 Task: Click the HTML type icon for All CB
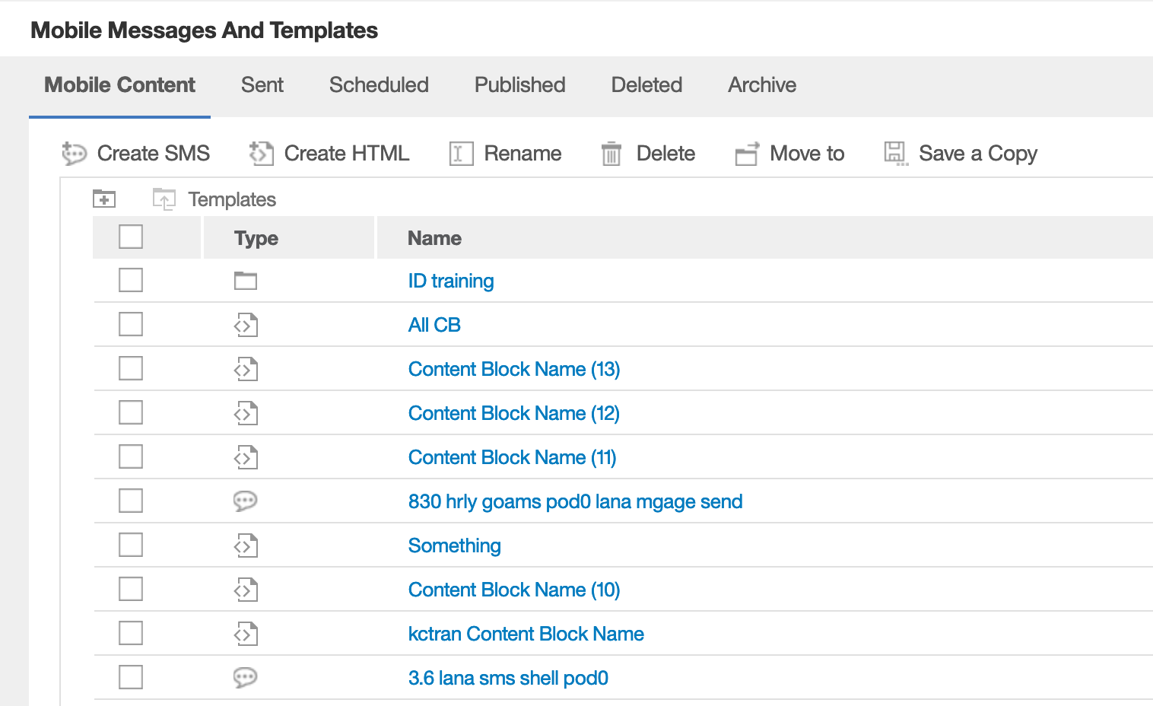coord(246,326)
